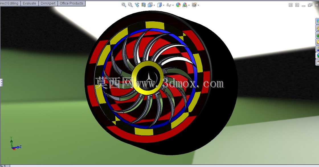Viewport: 319px width, 167px height.
Task: Open the Office Products tab
Action: [x=71, y=3]
